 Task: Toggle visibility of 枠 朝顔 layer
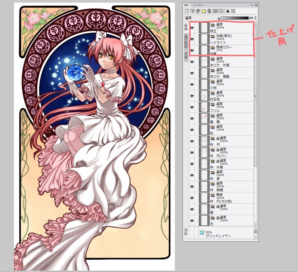click(192, 186)
